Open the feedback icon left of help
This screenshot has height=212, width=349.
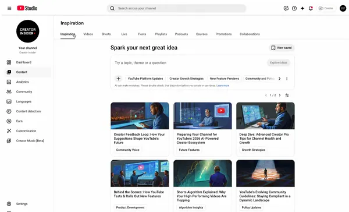coord(286,9)
